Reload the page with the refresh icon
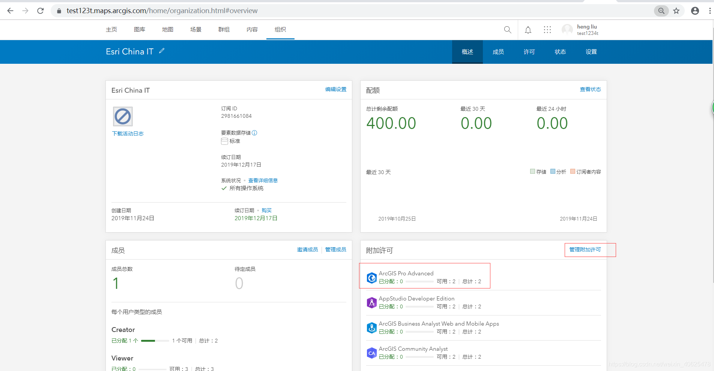This screenshot has height=371, width=714. (41, 11)
